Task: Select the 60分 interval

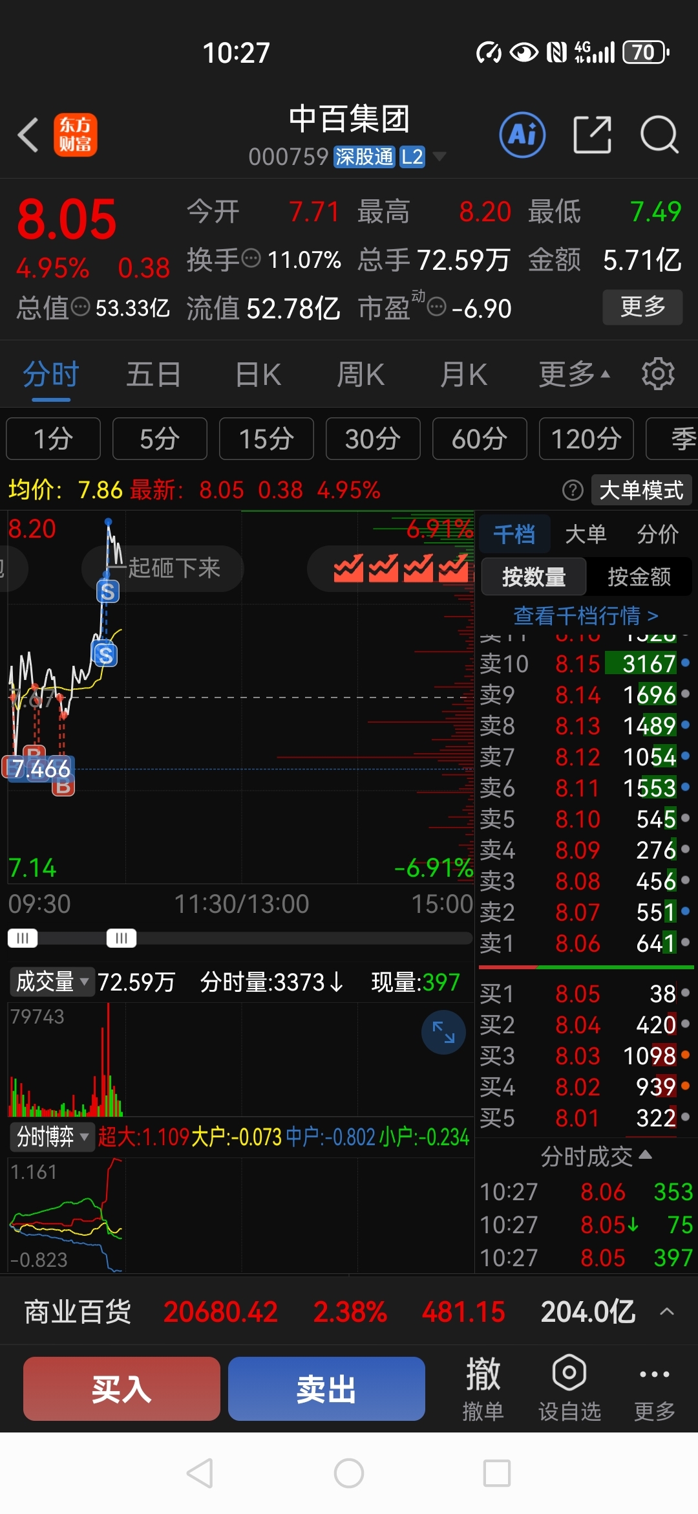Action: (x=480, y=439)
